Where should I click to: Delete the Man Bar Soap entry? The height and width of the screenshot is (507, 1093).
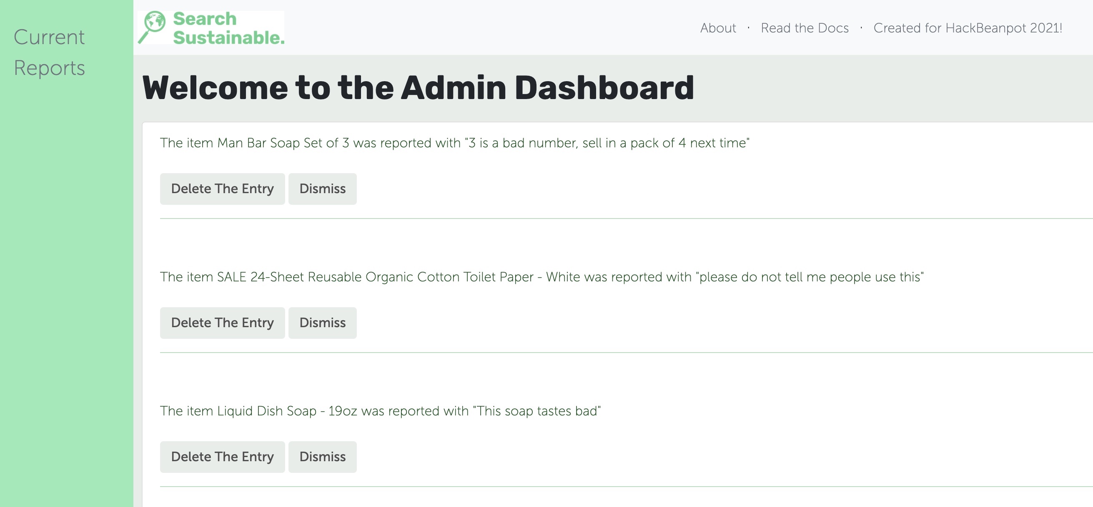222,189
